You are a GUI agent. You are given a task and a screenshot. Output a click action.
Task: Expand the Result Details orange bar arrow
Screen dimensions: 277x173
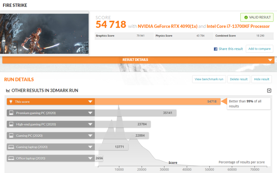pos(270,60)
